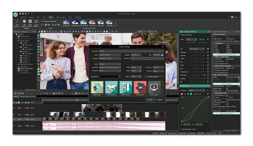Click the redo arrow in editor toolbar

pos(56,31)
